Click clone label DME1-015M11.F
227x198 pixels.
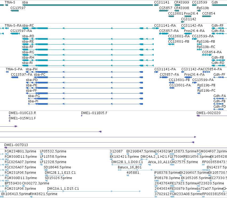tap(22, 118)
